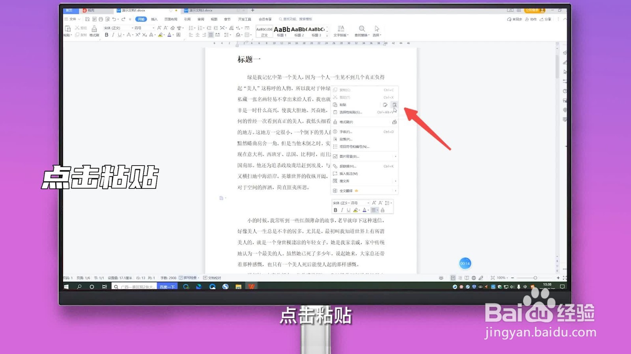Click the paste text-only icon in the context menu
Screen dimensions: 631x354
[x=394, y=105]
